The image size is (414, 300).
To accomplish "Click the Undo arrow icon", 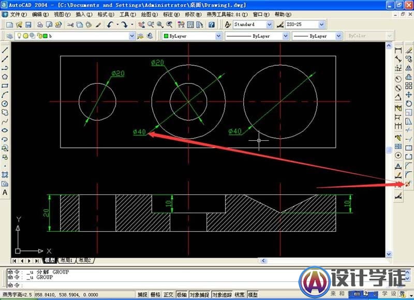I will tap(110, 25).
